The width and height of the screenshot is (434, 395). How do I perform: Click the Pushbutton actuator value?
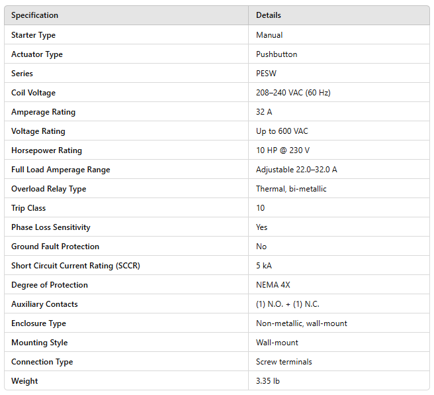tap(275, 54)
